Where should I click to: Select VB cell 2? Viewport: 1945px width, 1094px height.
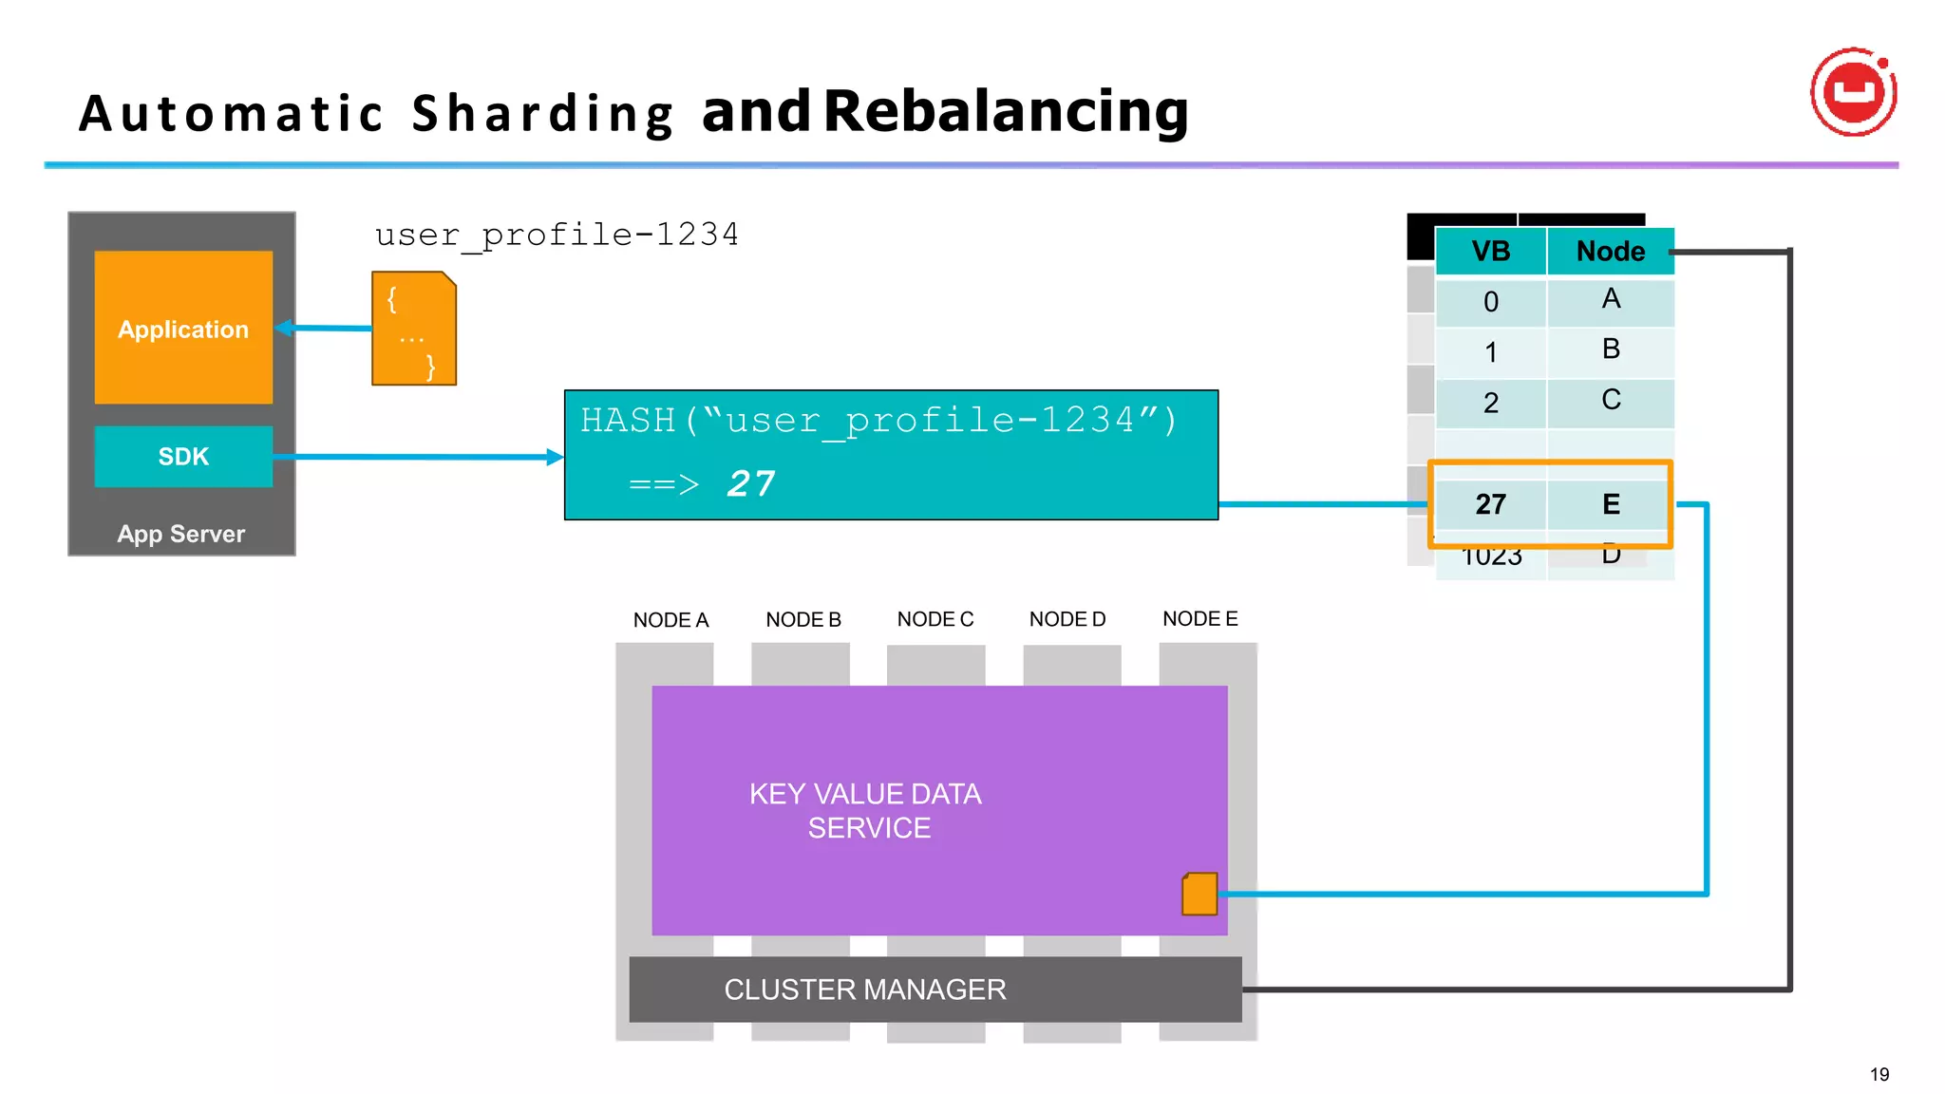[1491, 404]
